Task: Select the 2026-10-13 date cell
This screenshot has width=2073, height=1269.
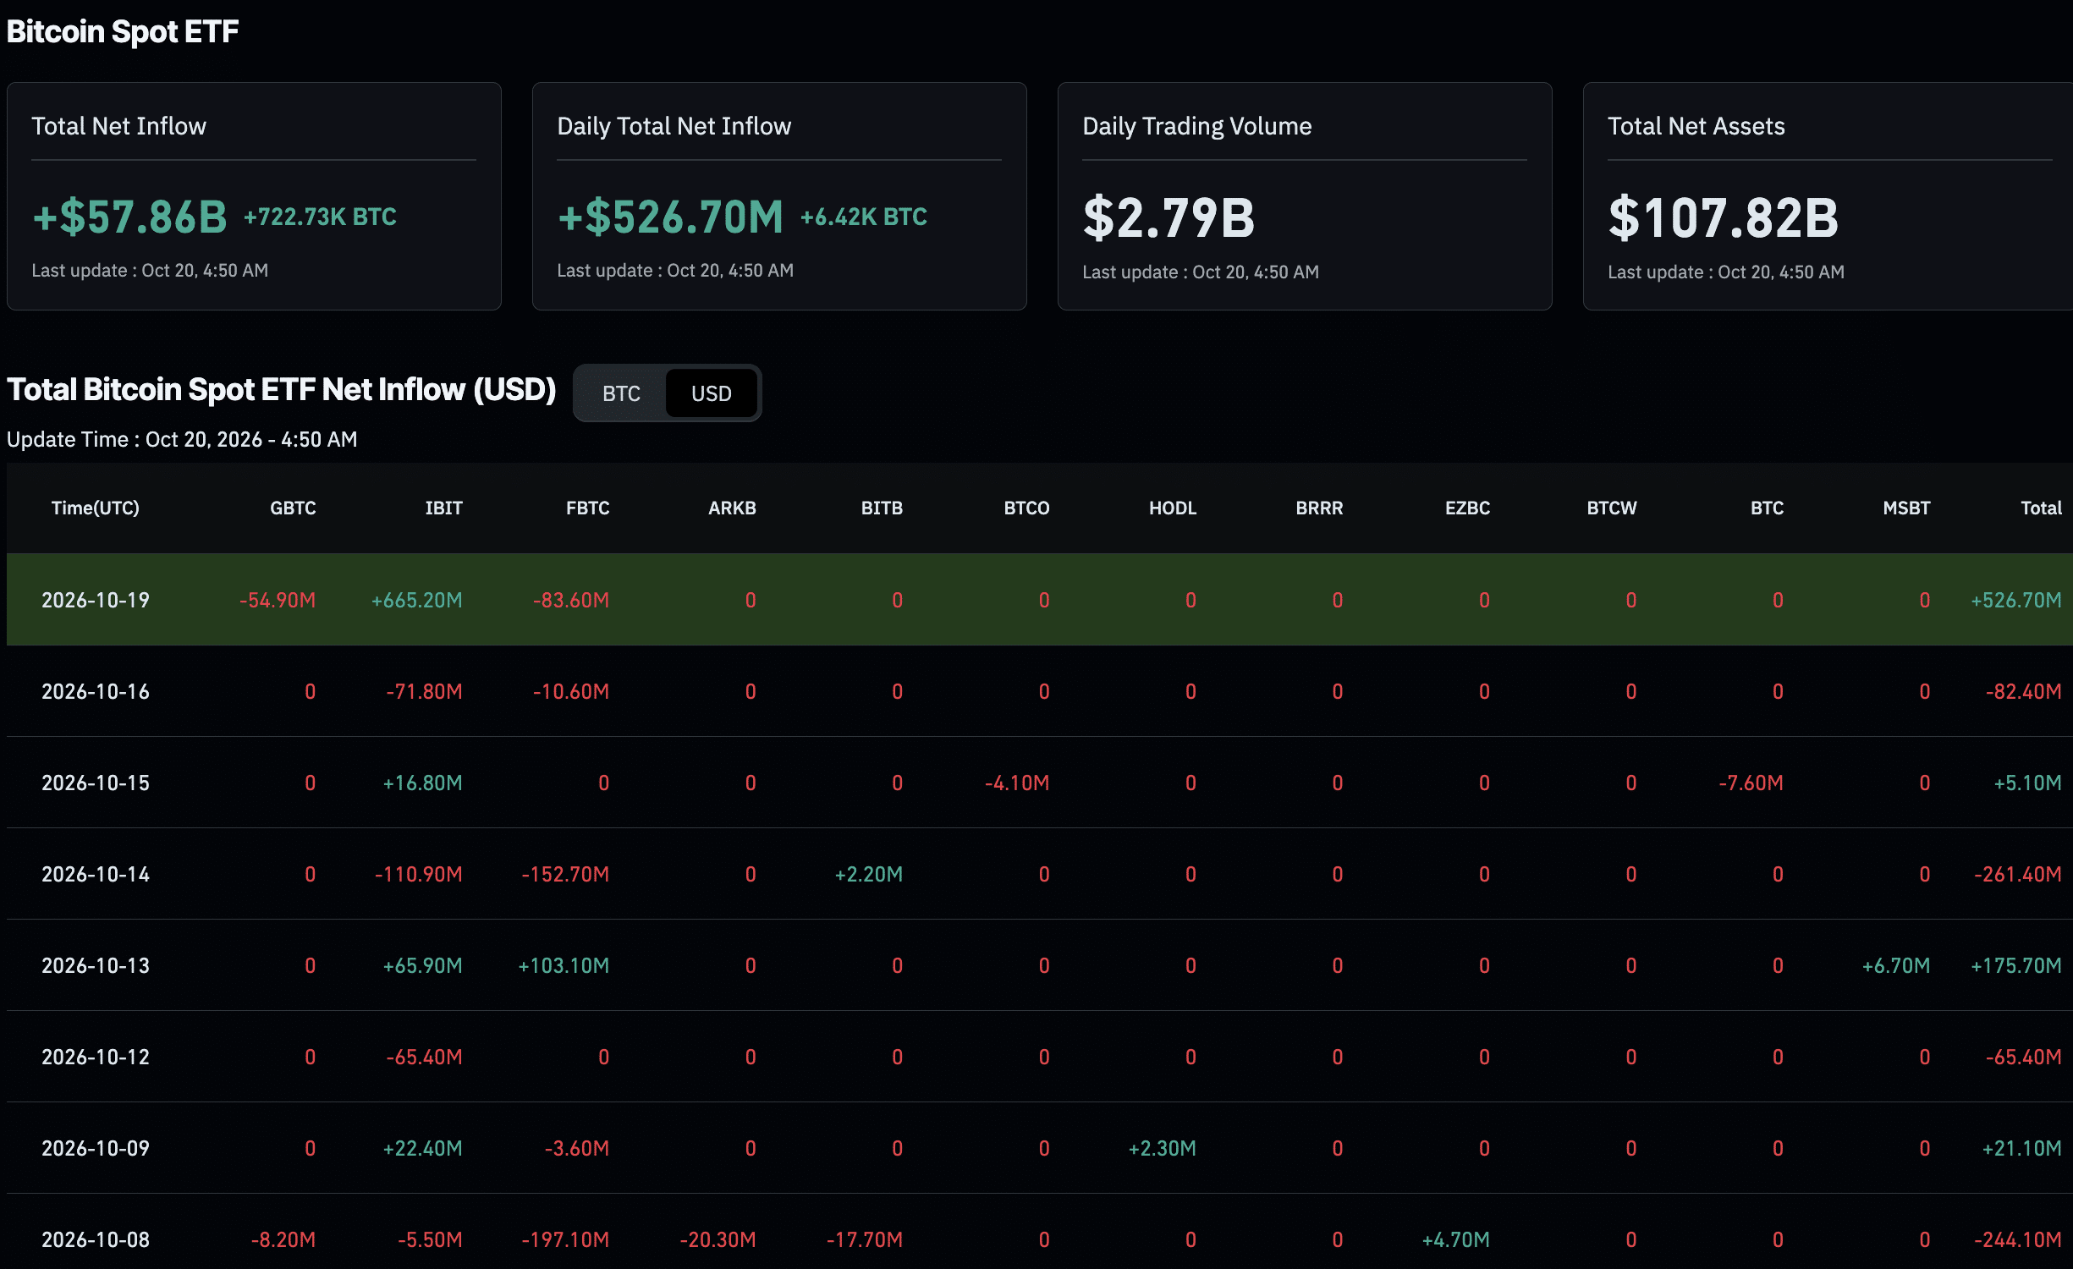Action: pyautogui.click(x=96, y=965)
